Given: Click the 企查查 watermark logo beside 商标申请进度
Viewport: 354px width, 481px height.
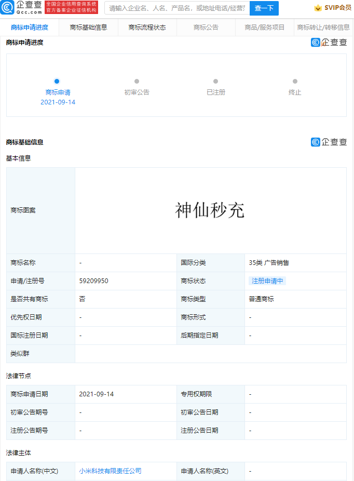Looking at the screenshot, I should pyautogui.click(x=329, y=43).
